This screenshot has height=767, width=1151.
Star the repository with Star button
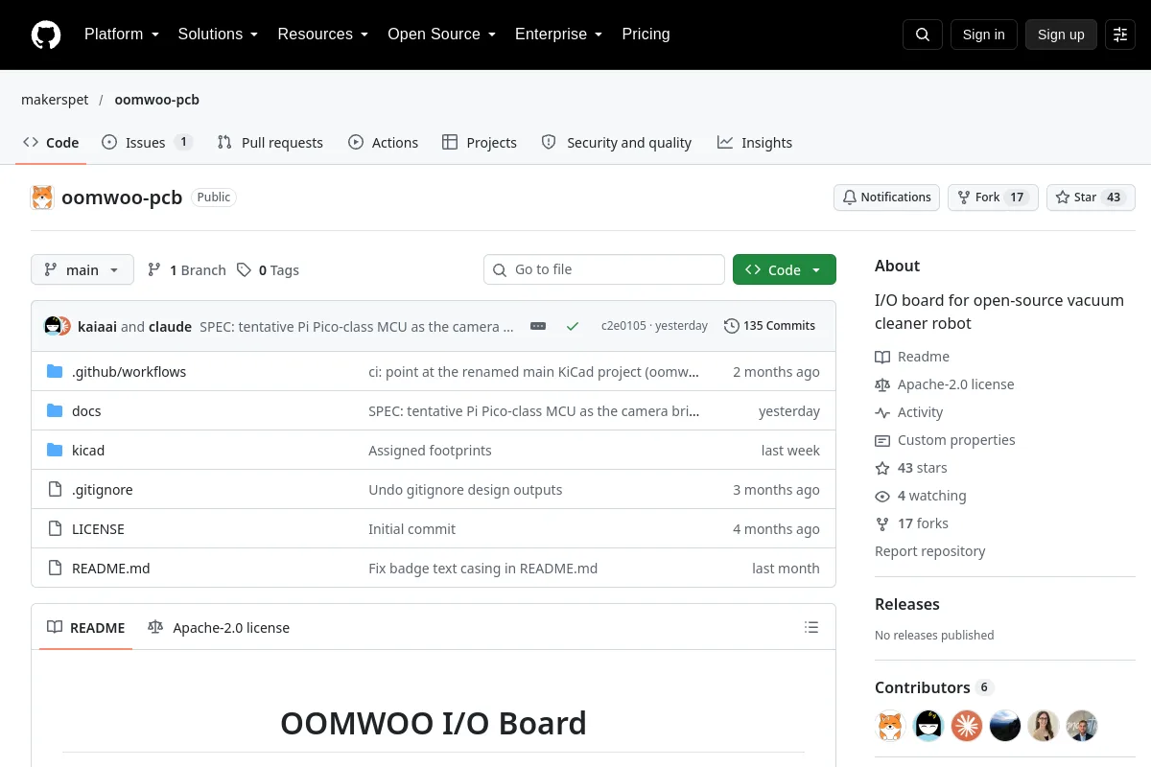(1091, 198)
